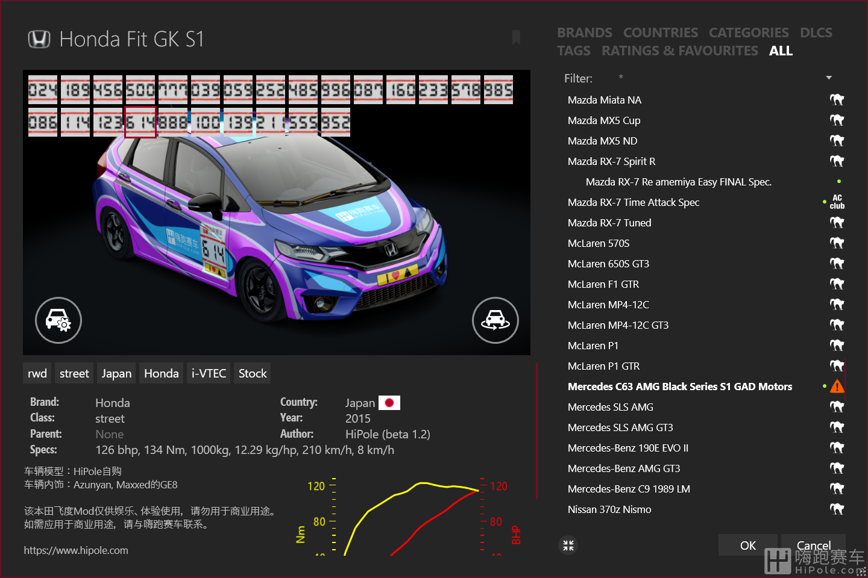Screen dimensions: 868x578
Task: Click the Kunos icon beside McLaren MP4-12C GT3
Action: point(837,325)
